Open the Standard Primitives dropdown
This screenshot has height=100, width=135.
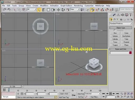[121, 23]
